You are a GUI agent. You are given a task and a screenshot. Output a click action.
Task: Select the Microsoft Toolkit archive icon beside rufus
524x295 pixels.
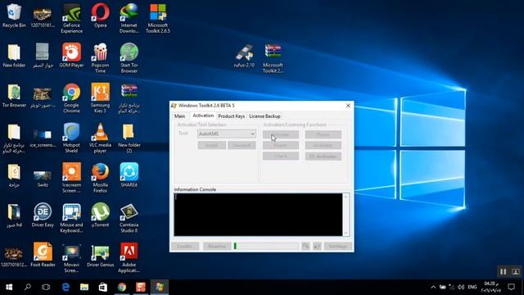(273, 58)
